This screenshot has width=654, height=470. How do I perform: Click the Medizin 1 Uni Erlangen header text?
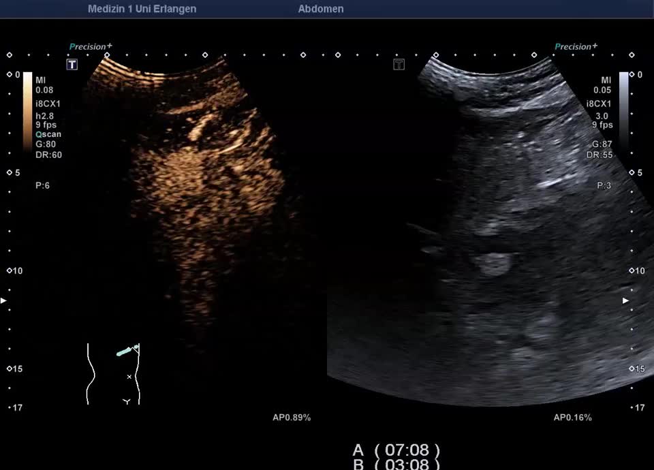point(142,9)
